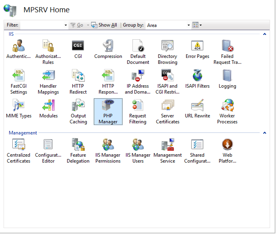Open Server Certificates
Viewport: 276px width, 234px height.
[168, 111]
